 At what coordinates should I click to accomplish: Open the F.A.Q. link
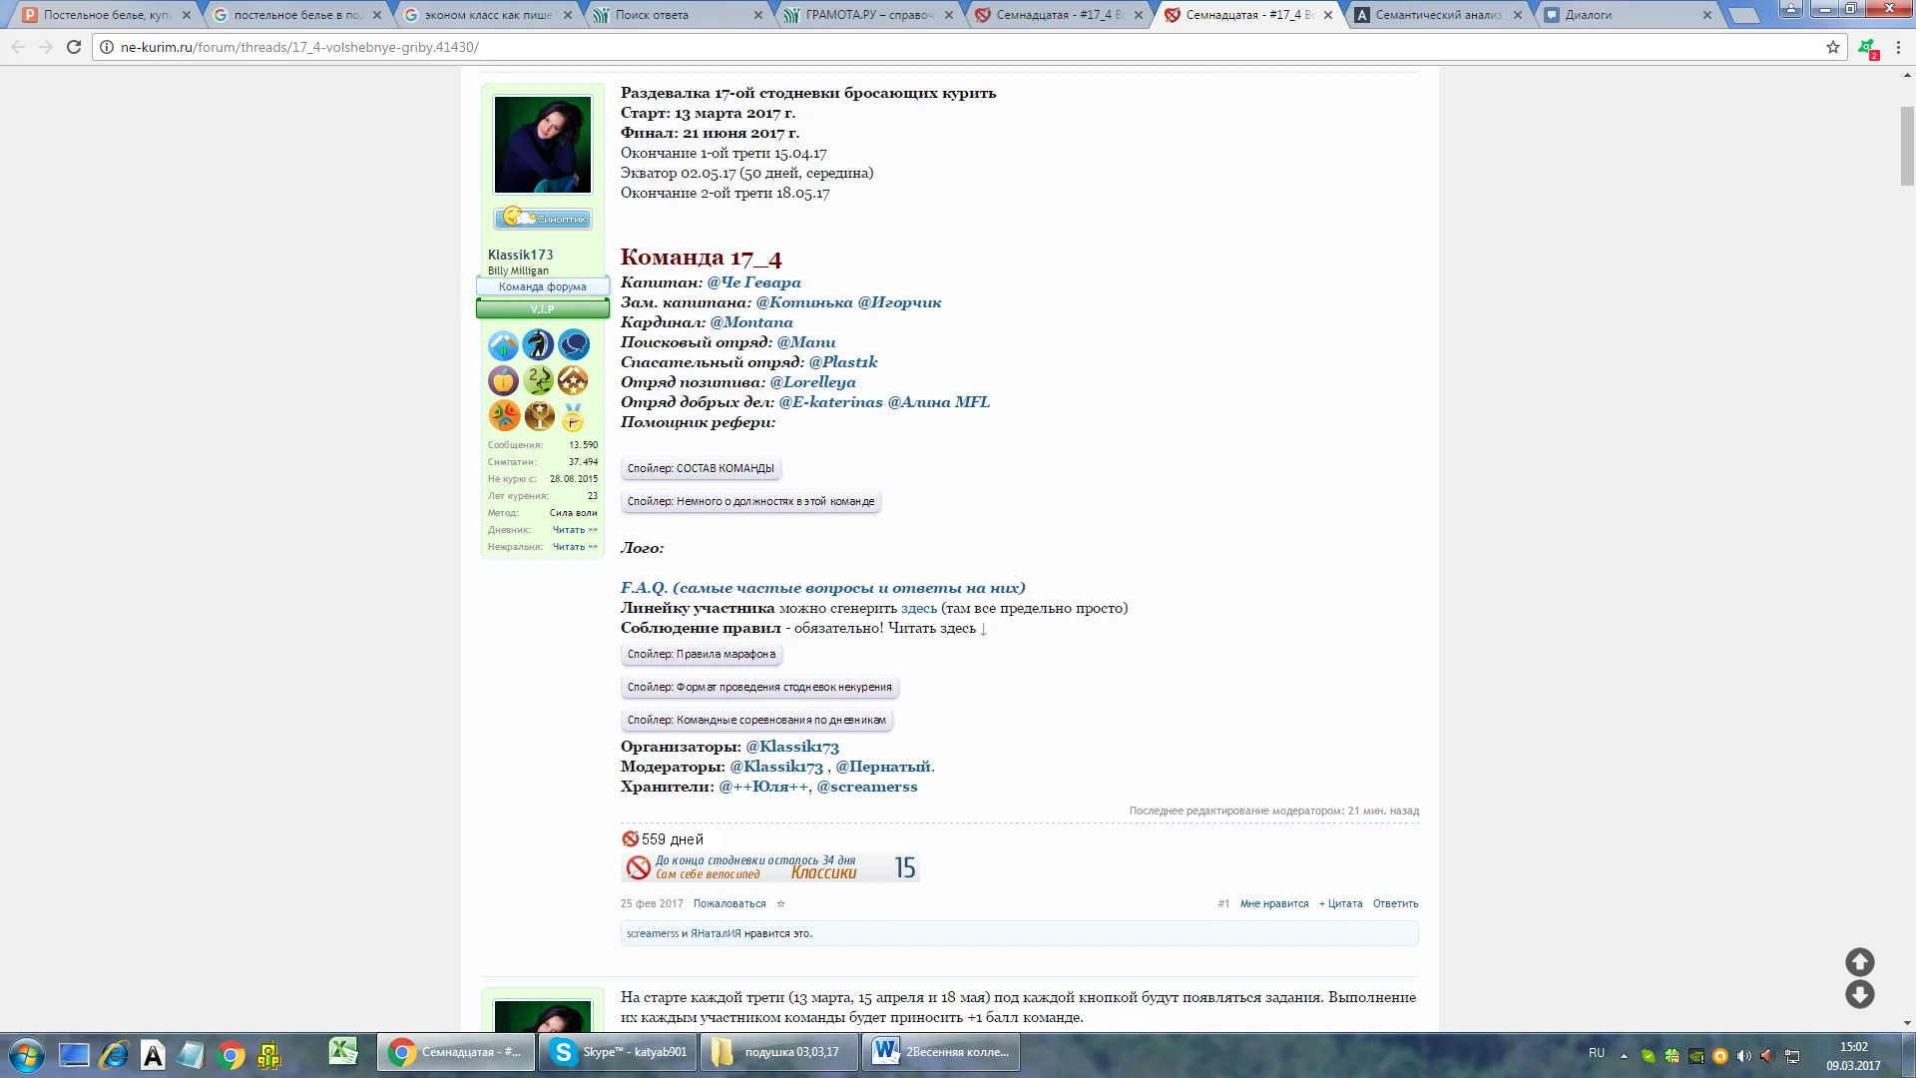pyautogui.click(x=822, y=588)
